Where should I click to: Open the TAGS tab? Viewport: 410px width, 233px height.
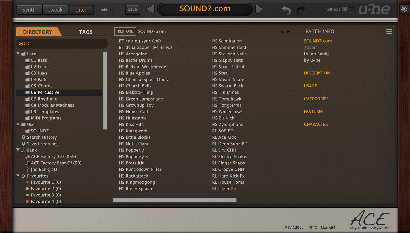[x=86, y=32]
